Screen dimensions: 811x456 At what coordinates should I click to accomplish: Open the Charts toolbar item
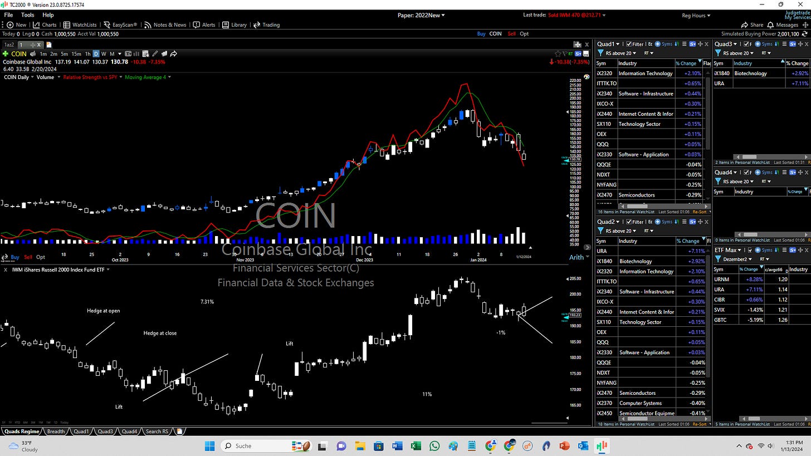point(45,24)
